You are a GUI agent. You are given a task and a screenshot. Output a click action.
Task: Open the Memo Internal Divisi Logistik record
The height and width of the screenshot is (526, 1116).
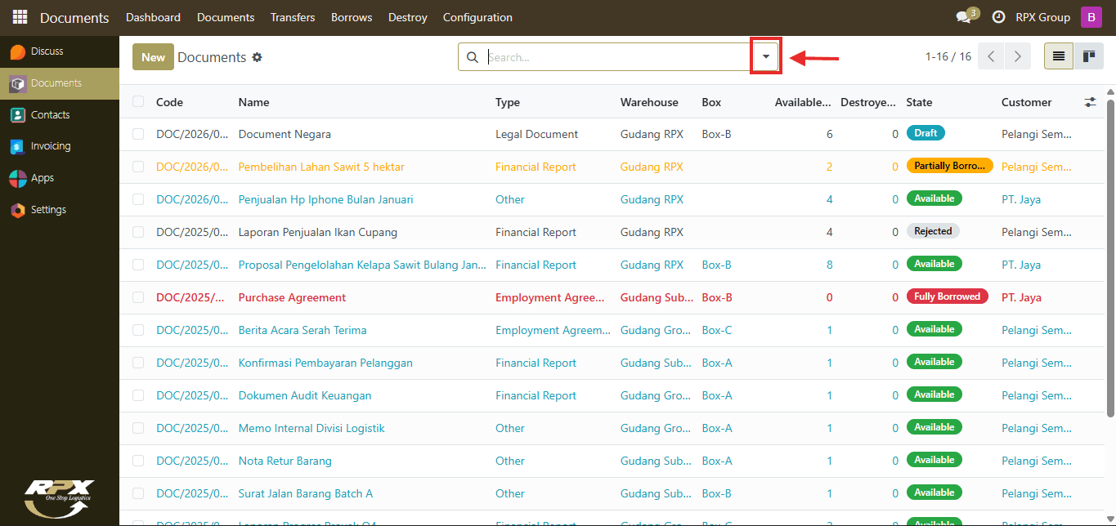pos(311,428)
